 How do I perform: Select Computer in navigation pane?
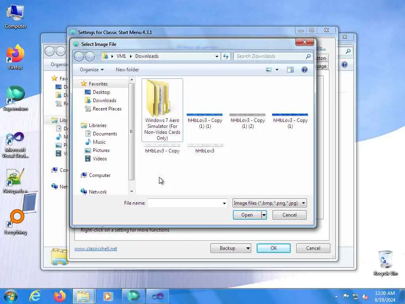tap(99, 175)
